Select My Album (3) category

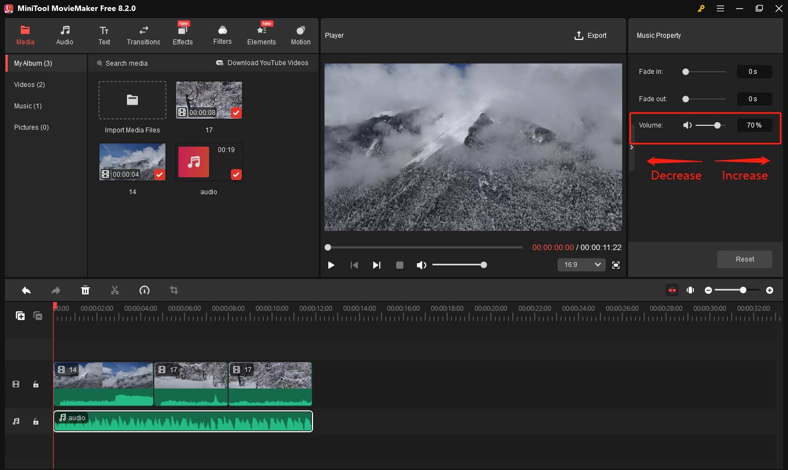[47, 63]
